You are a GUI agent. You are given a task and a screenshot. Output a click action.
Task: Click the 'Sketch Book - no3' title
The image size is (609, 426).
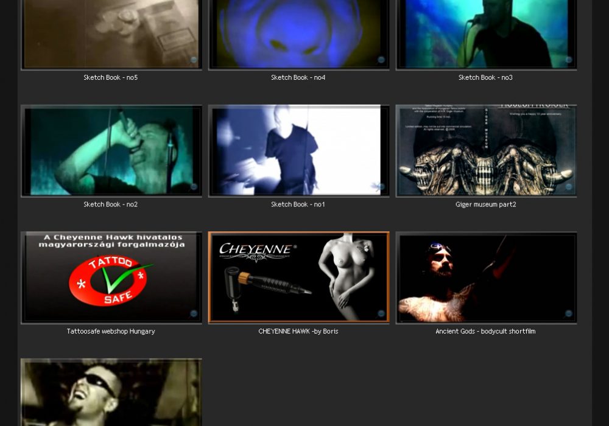[x=485, y=78]
